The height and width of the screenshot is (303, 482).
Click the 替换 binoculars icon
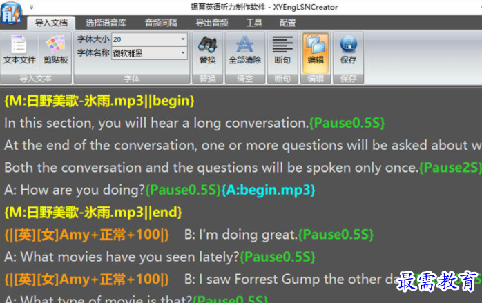(x=207, y=46)
